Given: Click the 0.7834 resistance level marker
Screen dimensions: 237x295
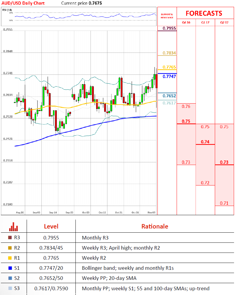Looking at the screenshot, I should (169, 53).
